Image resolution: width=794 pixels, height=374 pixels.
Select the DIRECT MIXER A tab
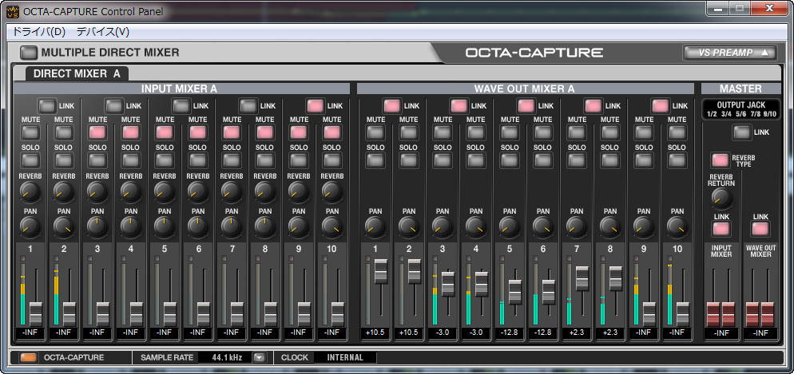point(77,74)
